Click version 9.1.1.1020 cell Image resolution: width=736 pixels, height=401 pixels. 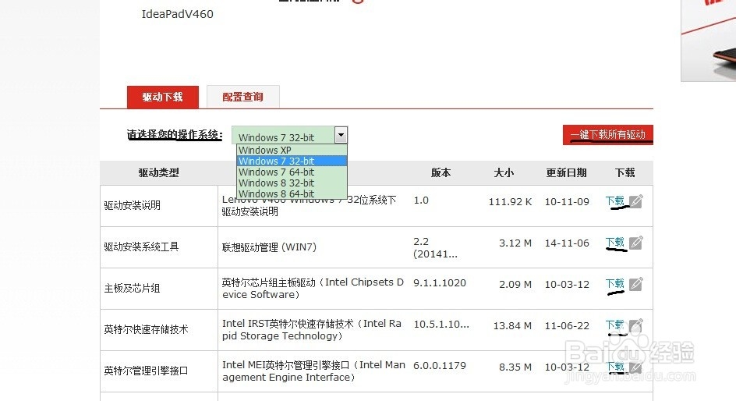click(440, 282)
